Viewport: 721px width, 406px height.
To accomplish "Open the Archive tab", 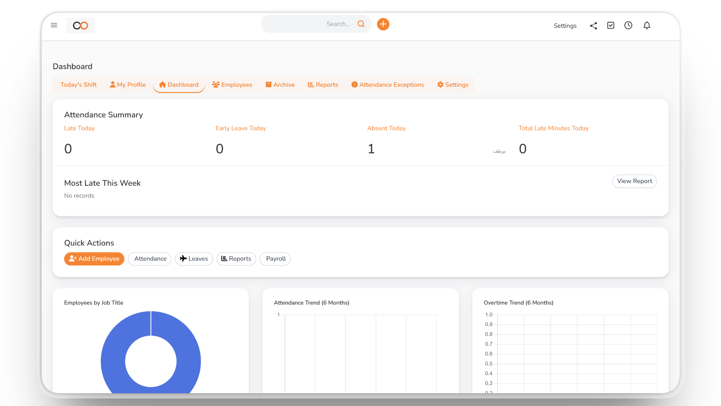I will (280, 85).
